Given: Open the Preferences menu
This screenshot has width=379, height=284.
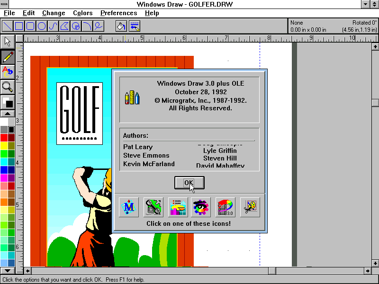Looking at the screenshot, I should tap(119, 13).
